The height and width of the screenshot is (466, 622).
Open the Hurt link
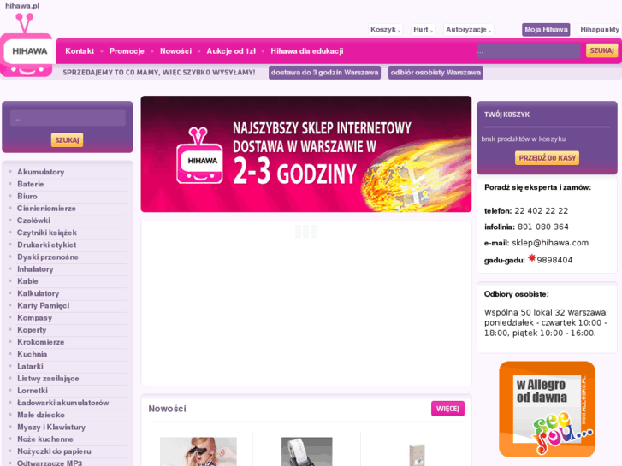(x=423, y=30)
